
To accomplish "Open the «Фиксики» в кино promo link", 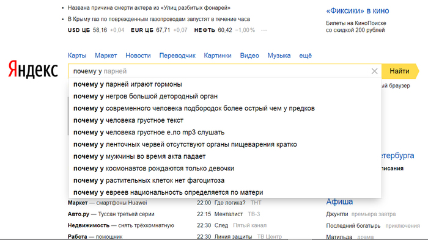I will pyautogui.click(x=358, y=11).
